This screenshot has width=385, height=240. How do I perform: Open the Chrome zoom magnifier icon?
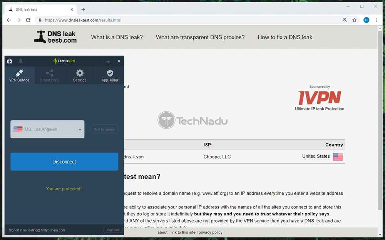345,20
